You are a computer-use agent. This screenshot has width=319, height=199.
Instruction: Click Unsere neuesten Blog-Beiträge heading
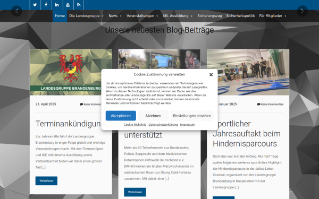(159, 30)
